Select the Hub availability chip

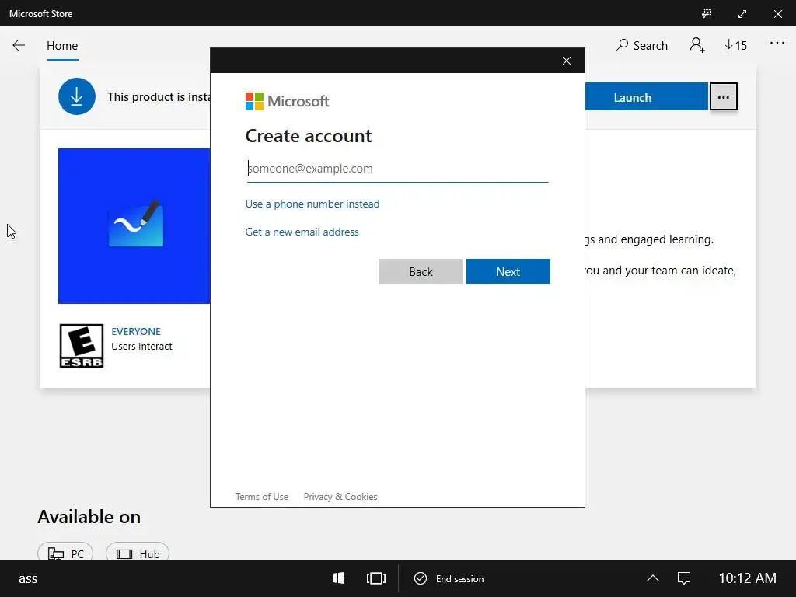click(138, 553)
